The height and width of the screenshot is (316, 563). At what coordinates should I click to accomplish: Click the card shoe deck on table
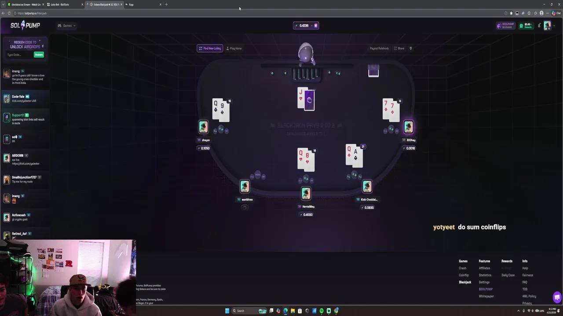click(x=373, y=71)
